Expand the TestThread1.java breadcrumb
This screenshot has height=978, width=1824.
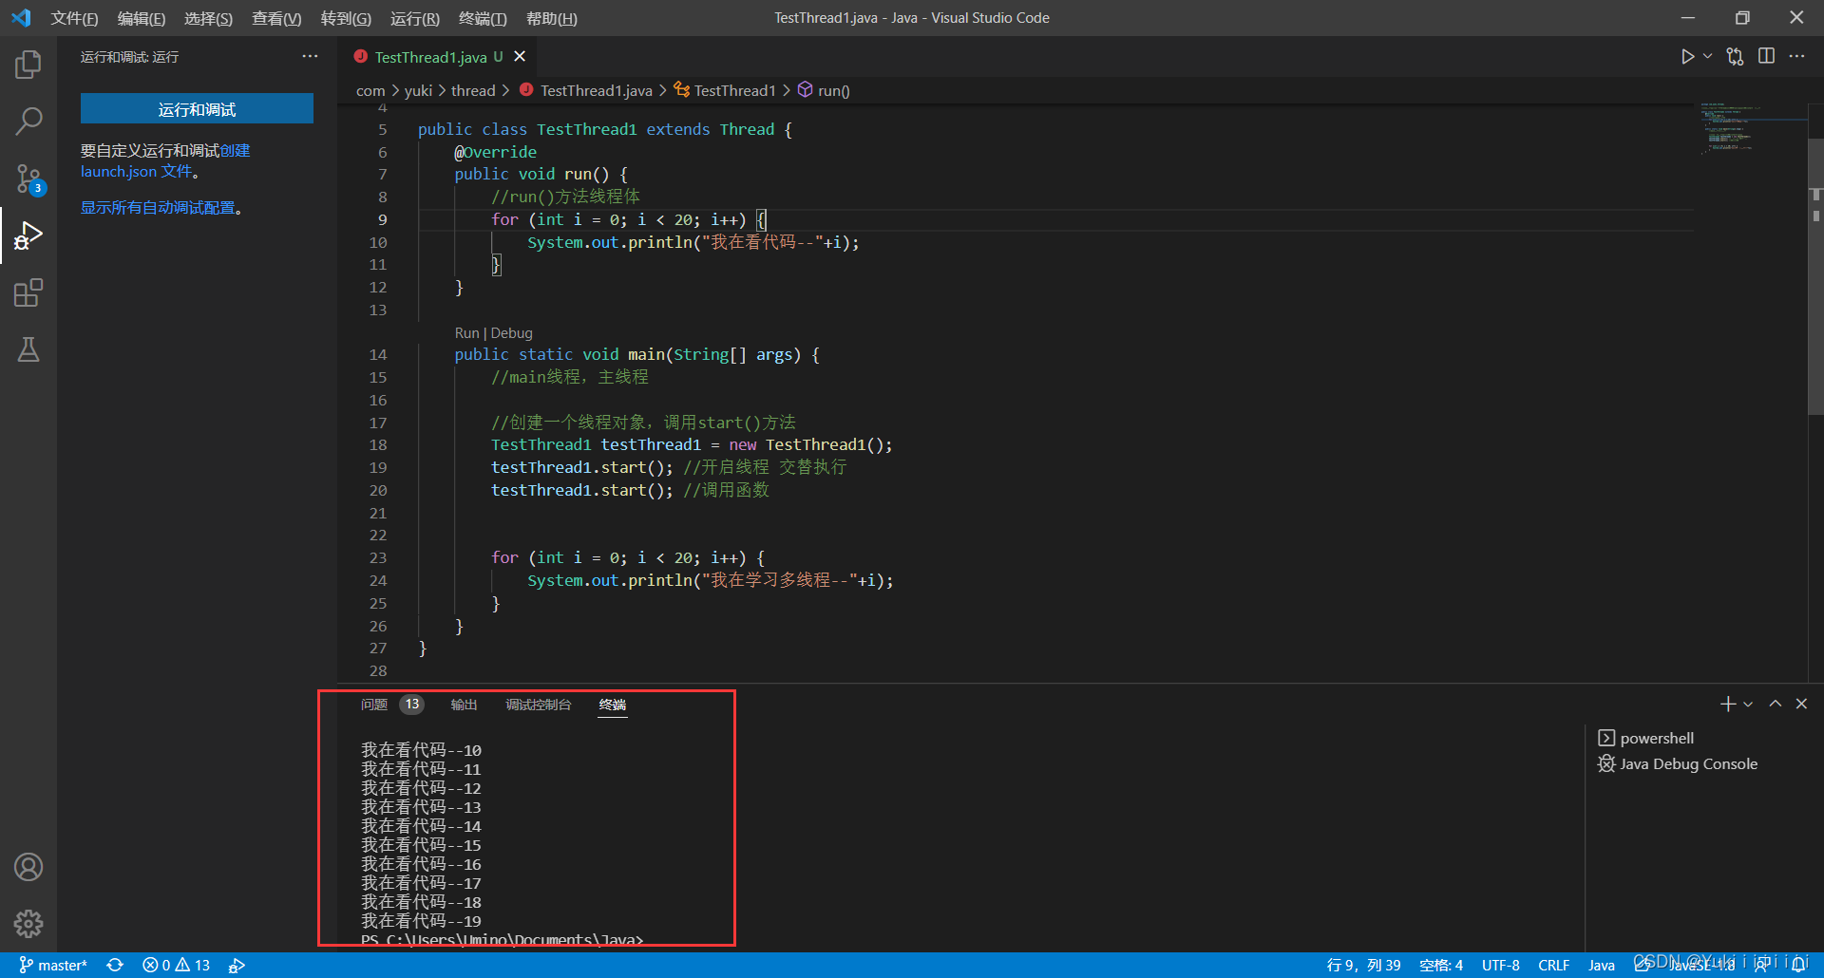tap(585, 90)
